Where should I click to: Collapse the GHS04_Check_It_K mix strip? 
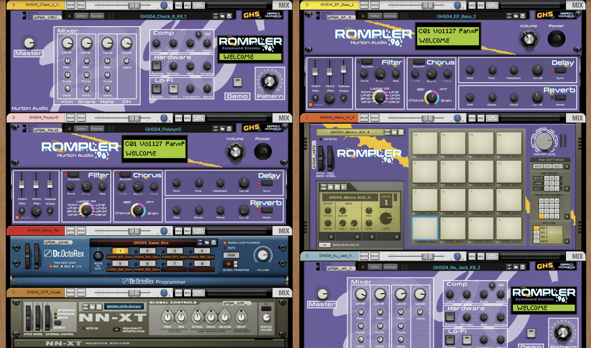coord(14,5)
